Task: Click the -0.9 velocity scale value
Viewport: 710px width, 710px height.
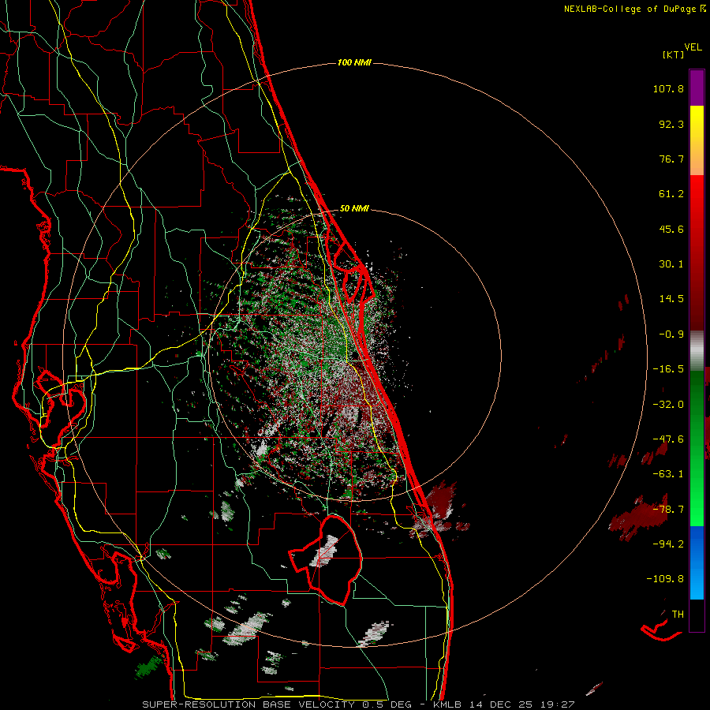Action: pos(671,334)
